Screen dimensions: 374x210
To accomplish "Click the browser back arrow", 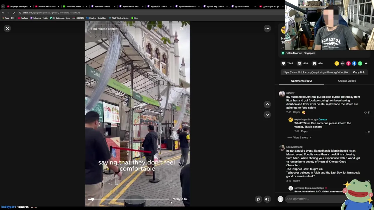I will [3, 13].
